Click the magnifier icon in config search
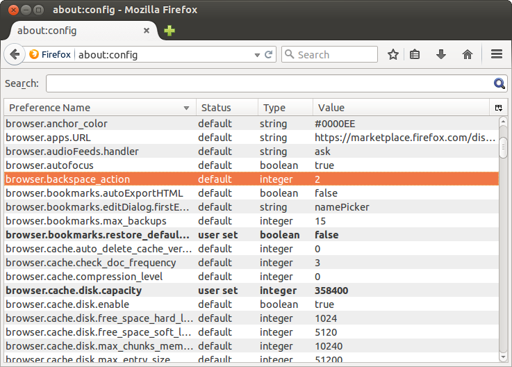512x367 pixels. tap(499, 83)
